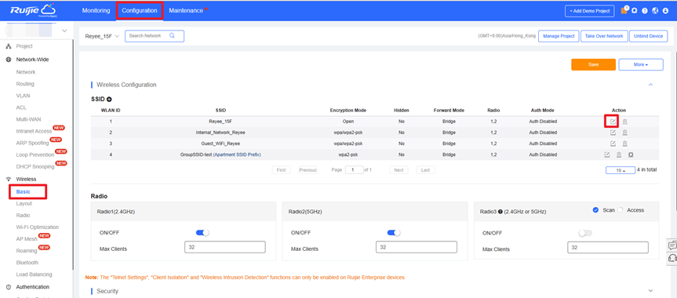
Task: Click the Apartment SSID Prefix link
Action: 238,154
